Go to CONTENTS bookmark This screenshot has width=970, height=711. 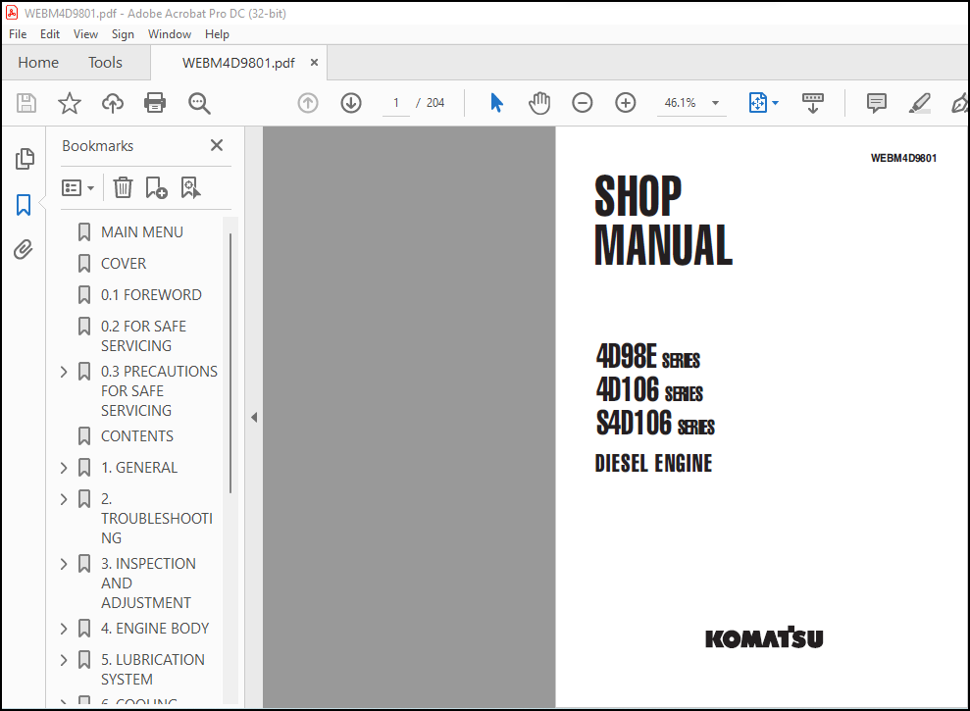point(136,436)
